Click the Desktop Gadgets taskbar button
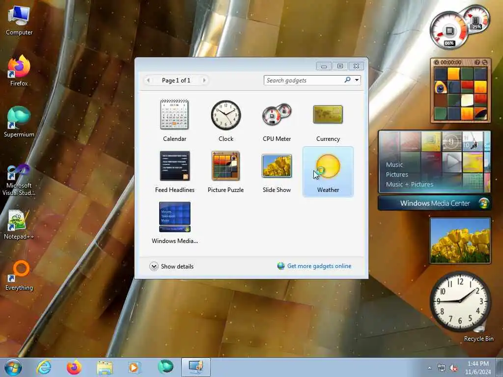 196,367
